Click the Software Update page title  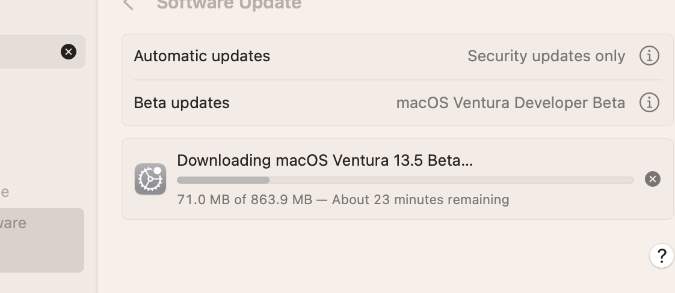(x=229, y=5)
